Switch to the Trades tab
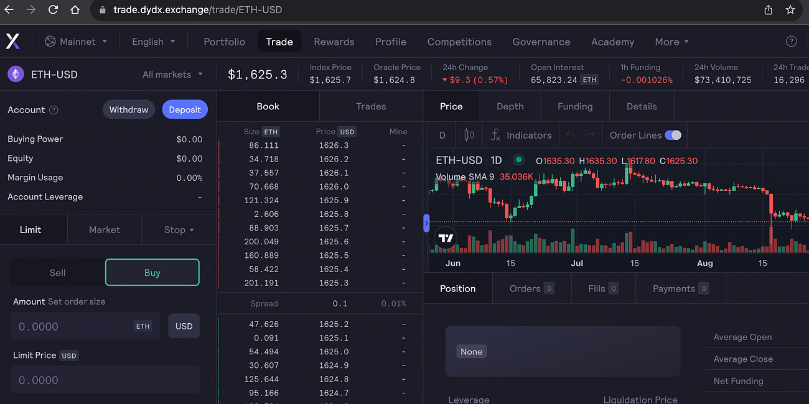Screen dimensions: 809x404 pos(371,106)
